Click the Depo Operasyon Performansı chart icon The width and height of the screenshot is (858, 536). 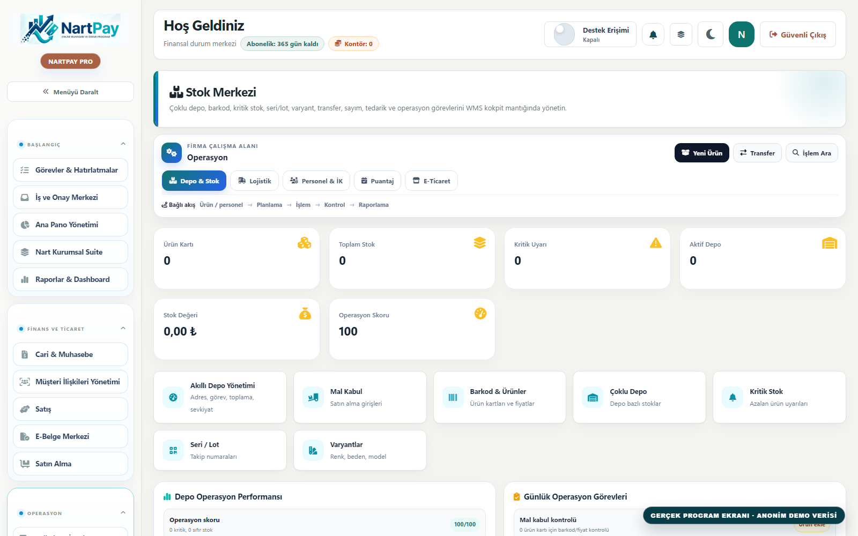[167, 497]
